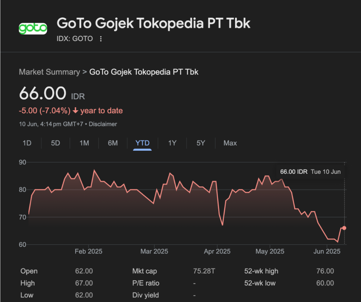Click the Feb 2025 axis label
Screen dimensions: 361x302
click(x=88, y=251)
